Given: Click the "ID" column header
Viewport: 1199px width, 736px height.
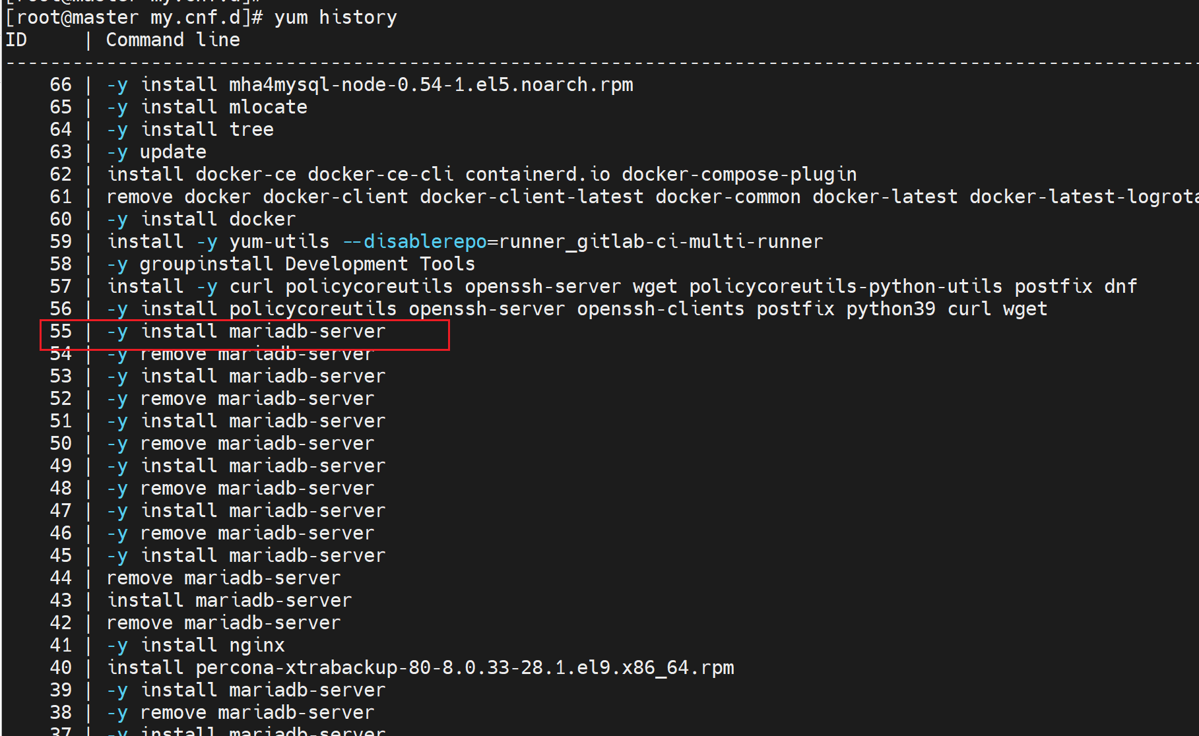Looking at the screenshot, I should (x=16, y=40).
